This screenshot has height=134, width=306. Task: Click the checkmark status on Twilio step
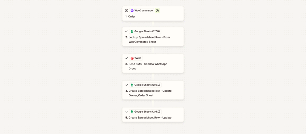126,58
